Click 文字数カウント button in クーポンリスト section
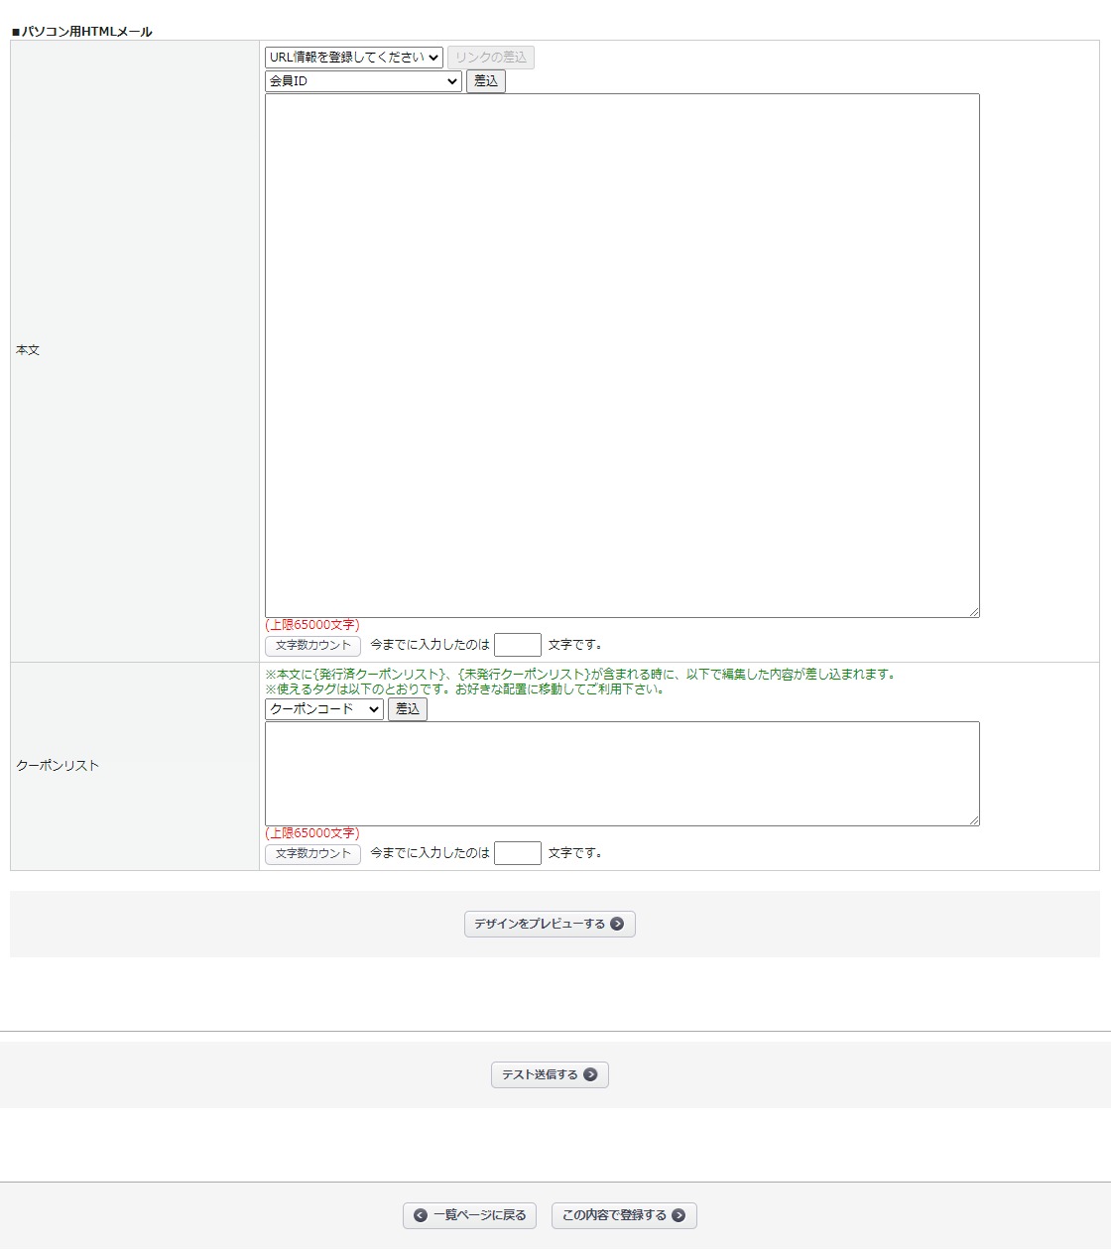The image size is (1111, 1250). tap(312, 854)
